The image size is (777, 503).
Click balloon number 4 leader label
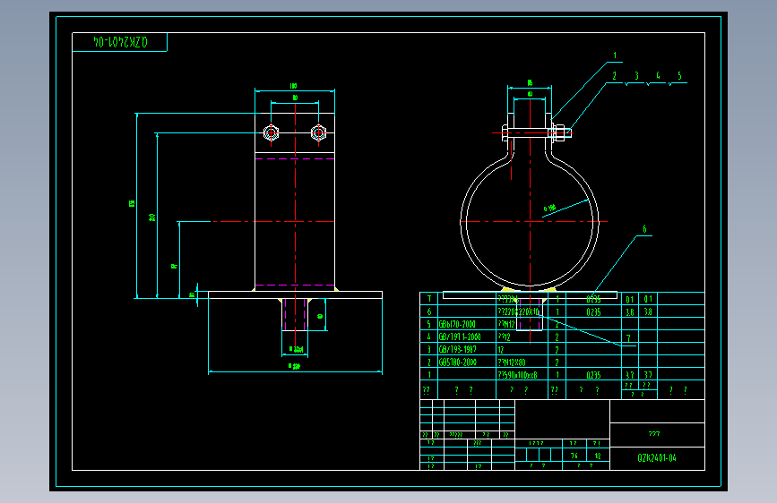pos(658,76)
